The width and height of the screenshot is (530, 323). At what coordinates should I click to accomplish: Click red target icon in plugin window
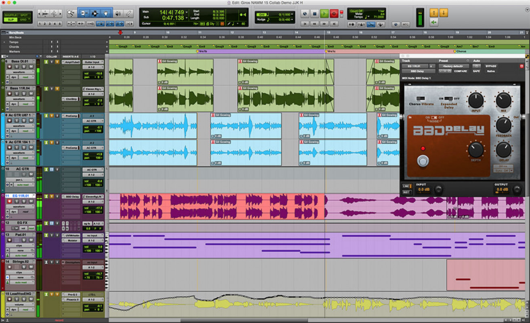[x=522, y=66]
